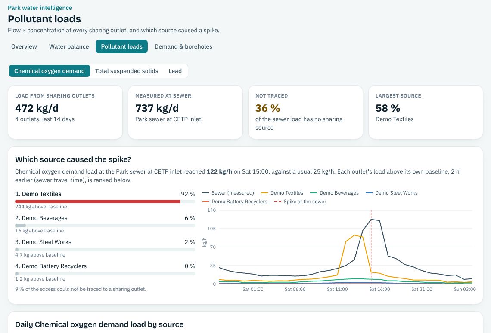Click the "36 %" not traced value
Viewport: 491px width, 333px height.
click(x=268, y=108)
